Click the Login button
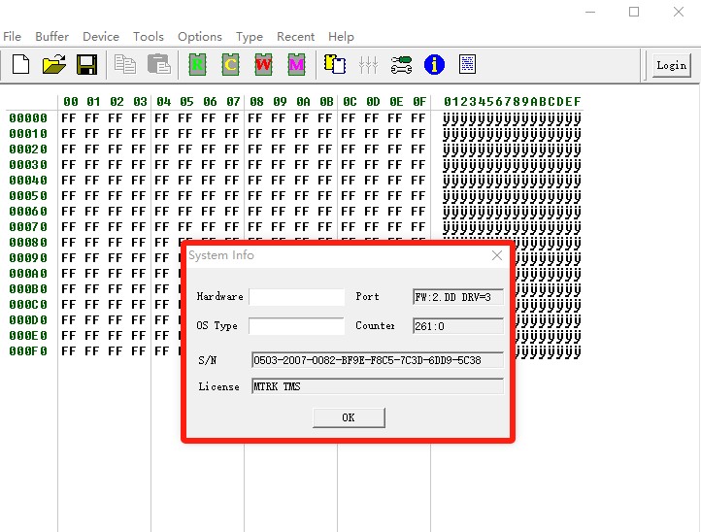Screen dimensions: 701x532 [671, 65]
